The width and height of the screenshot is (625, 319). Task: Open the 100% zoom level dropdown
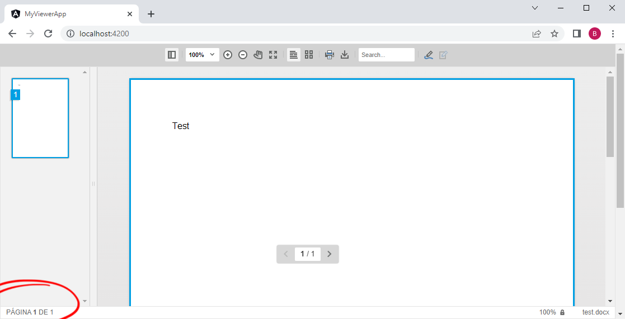(202, 55)
